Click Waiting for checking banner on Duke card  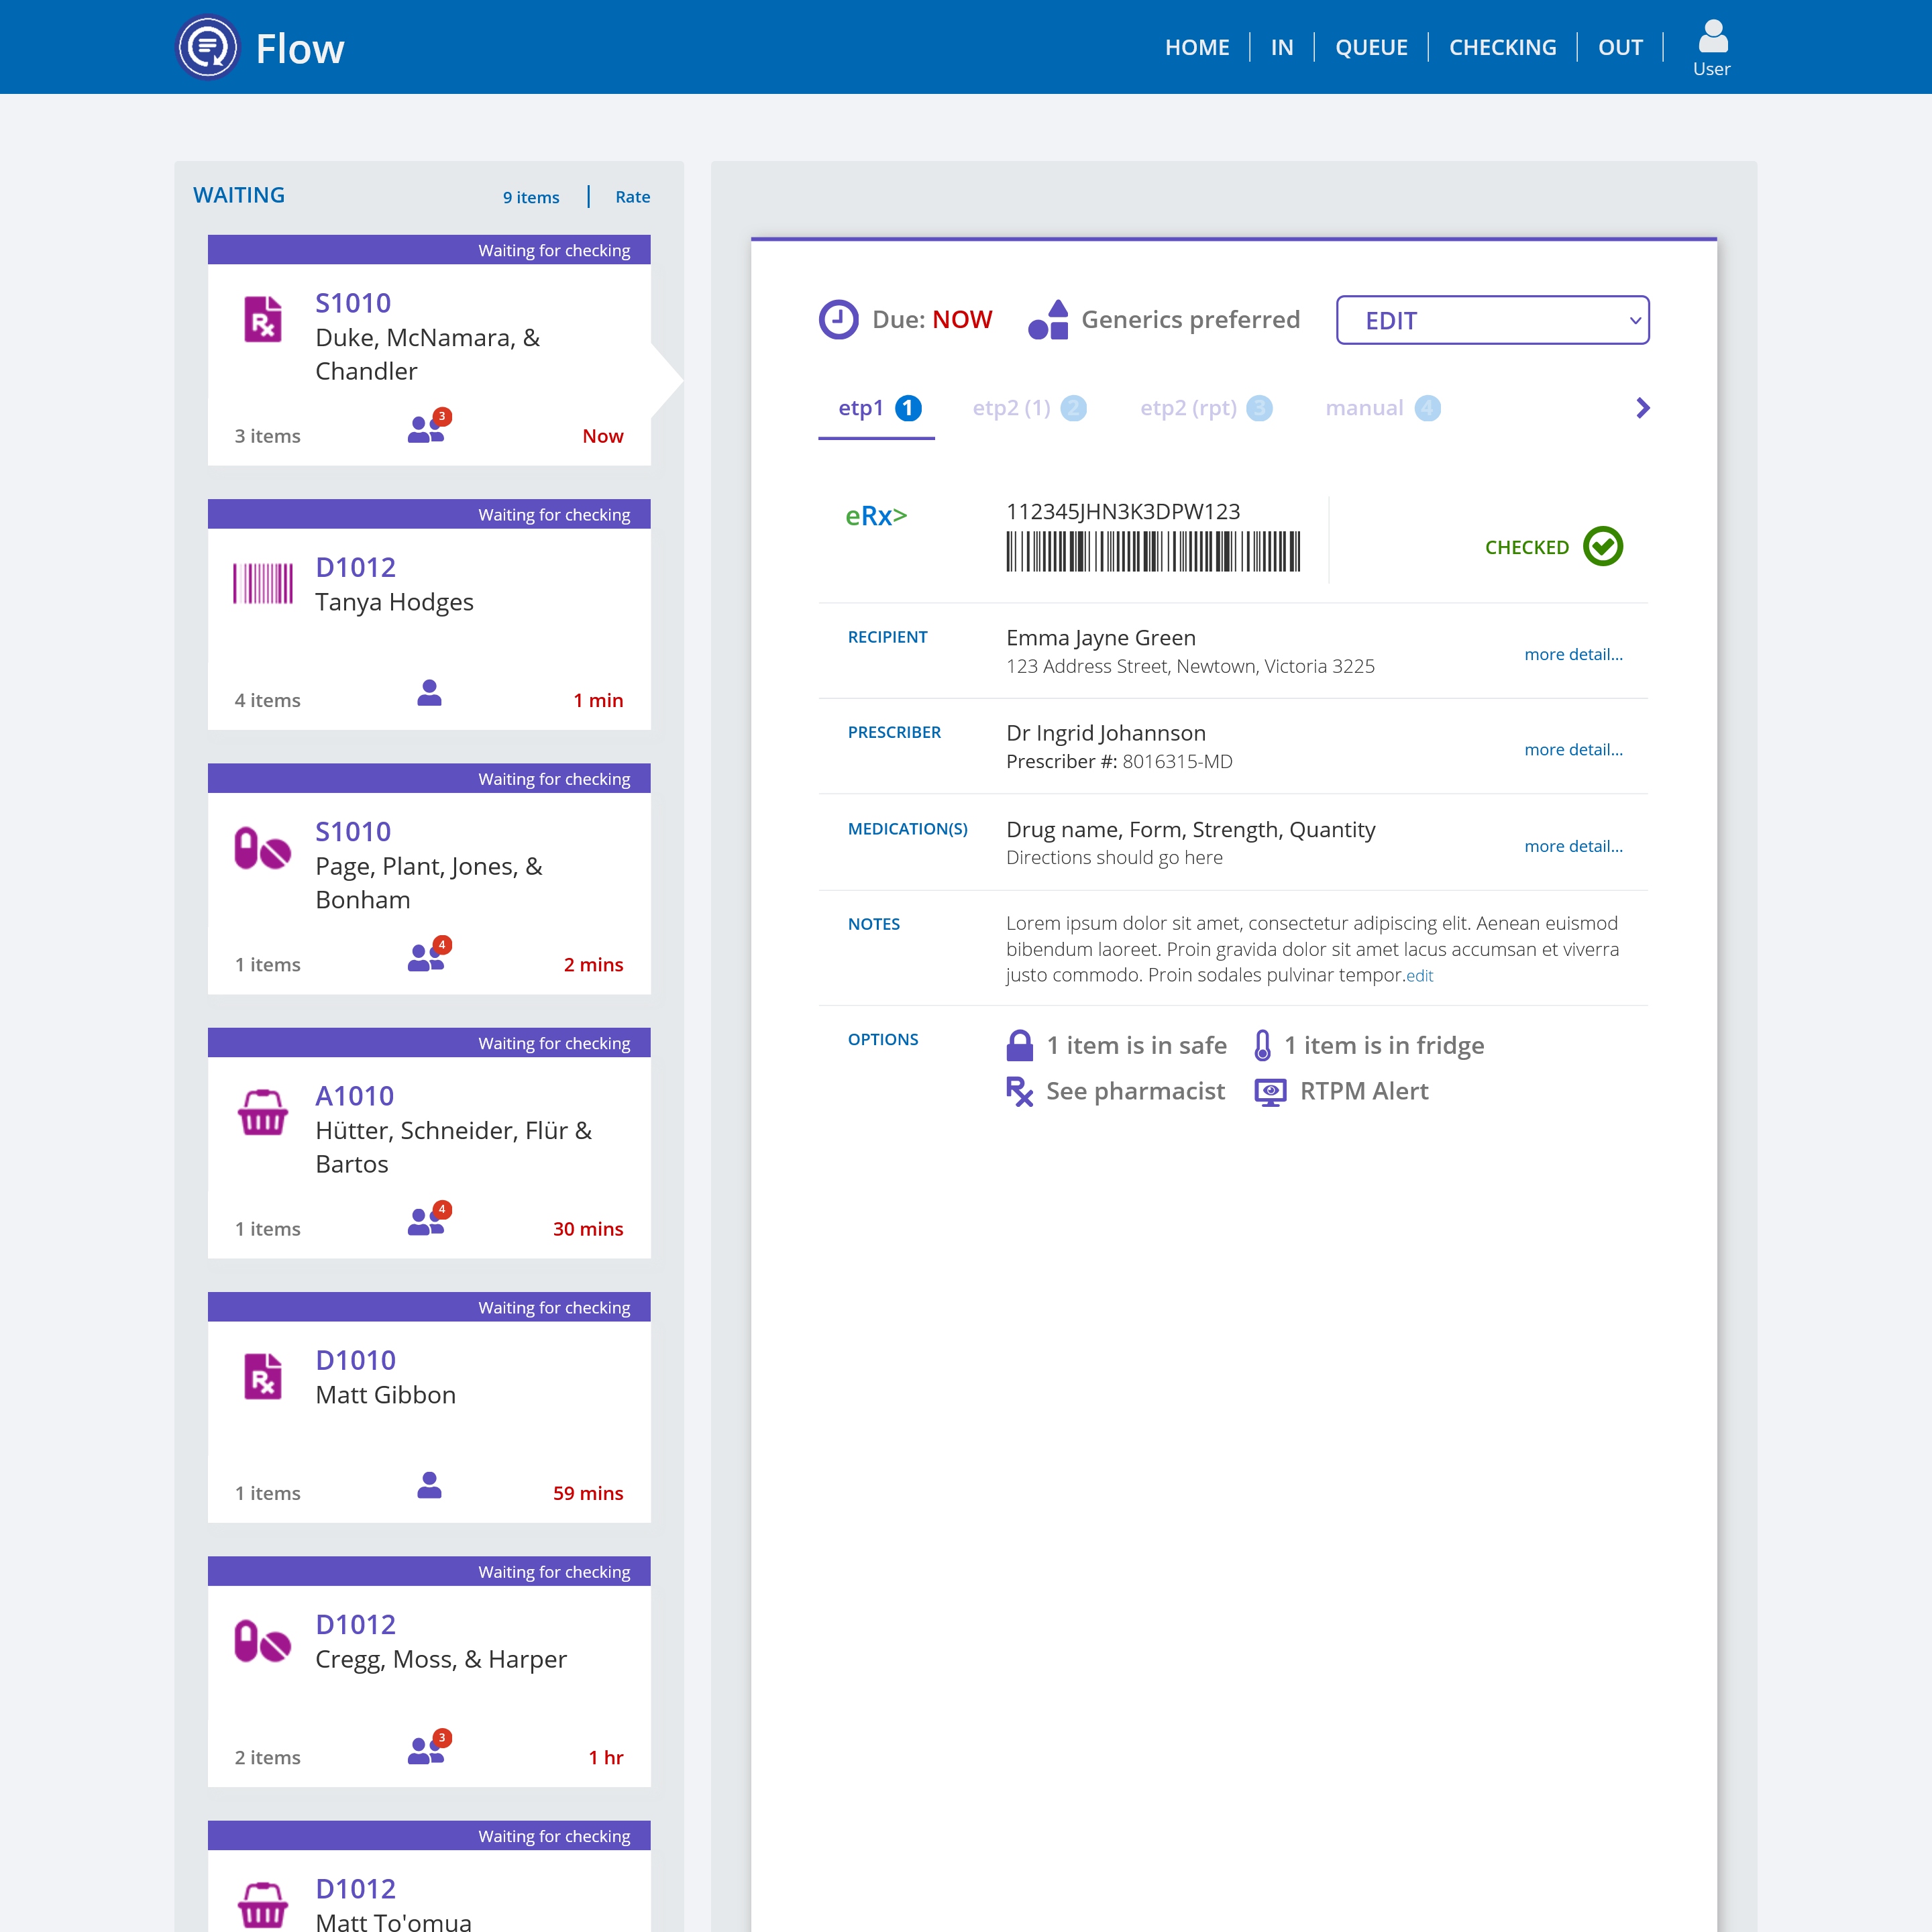click(x=429, y=250)
